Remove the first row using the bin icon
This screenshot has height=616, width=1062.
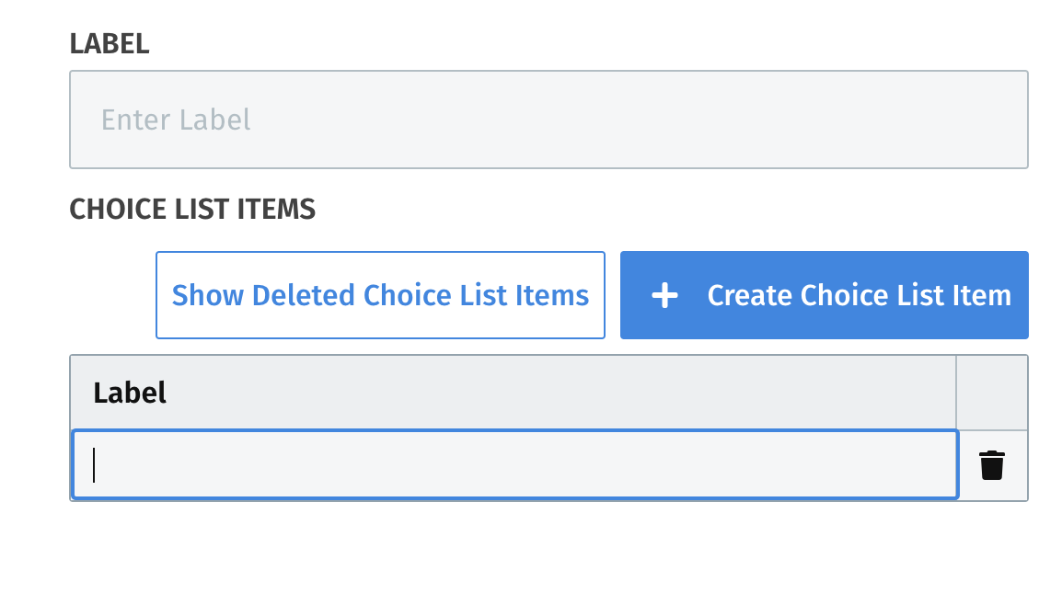click(991, 465)
